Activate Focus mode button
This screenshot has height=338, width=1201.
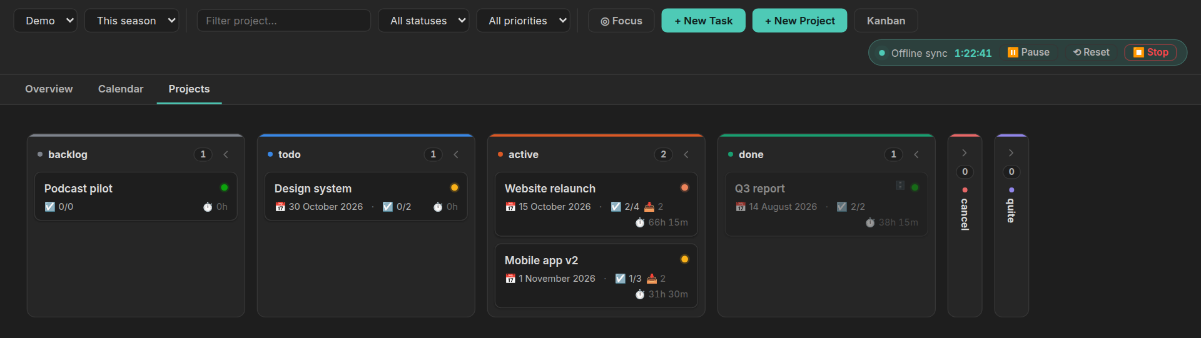click(621, 21)
